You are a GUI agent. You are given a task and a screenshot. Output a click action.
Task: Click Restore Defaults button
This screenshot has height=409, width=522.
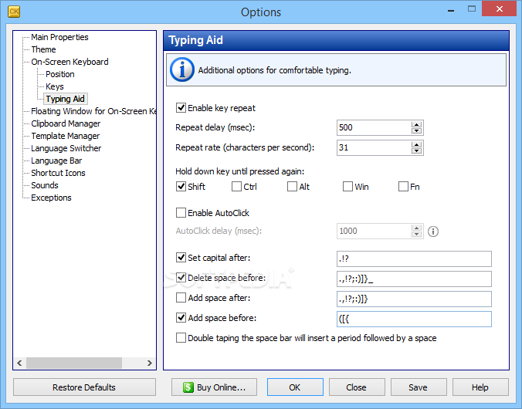tap(84, 387)
